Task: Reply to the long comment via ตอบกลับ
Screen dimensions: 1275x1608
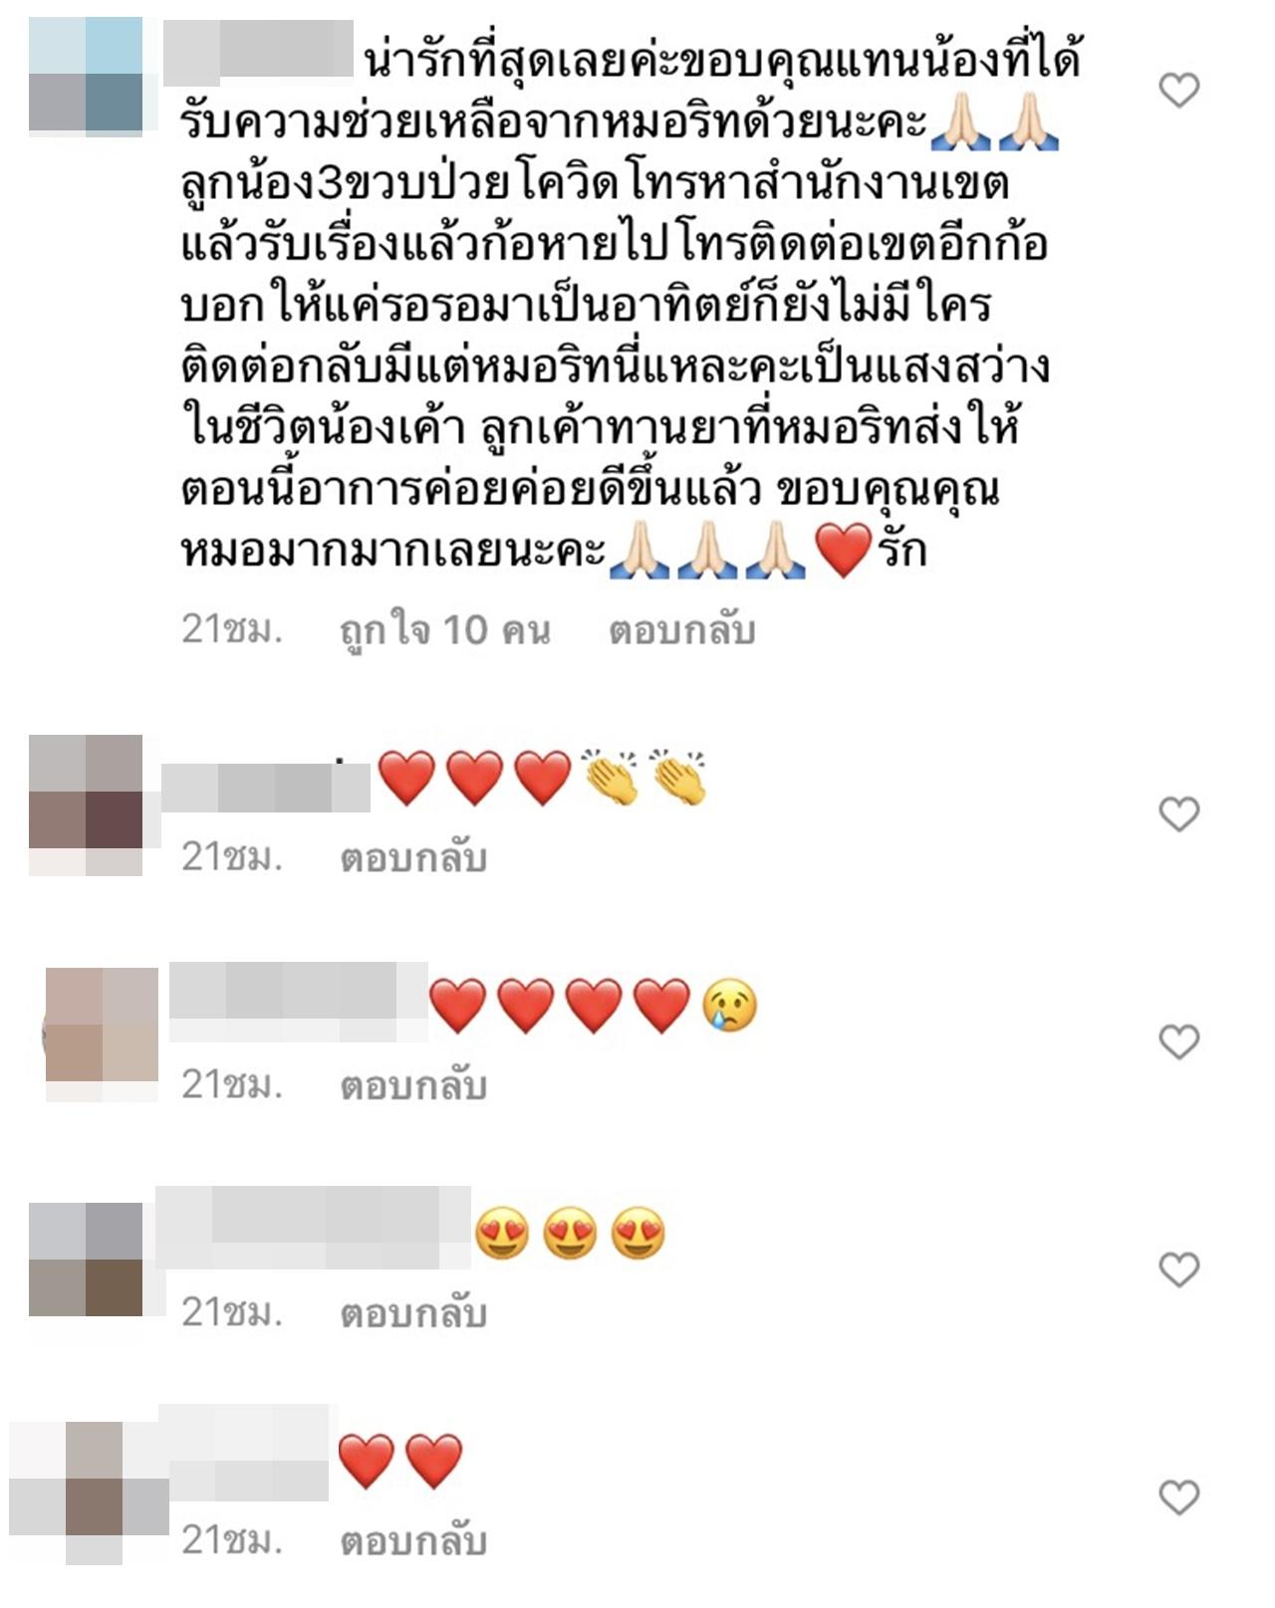Action: tap(682, 630)
